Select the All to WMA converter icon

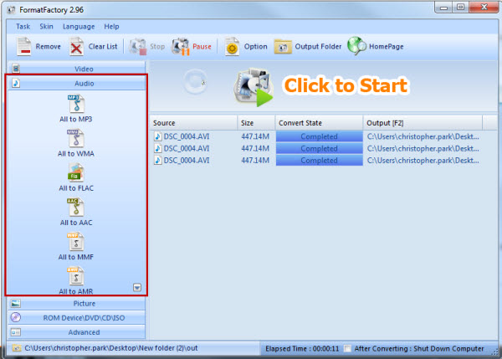click(75, 138)
